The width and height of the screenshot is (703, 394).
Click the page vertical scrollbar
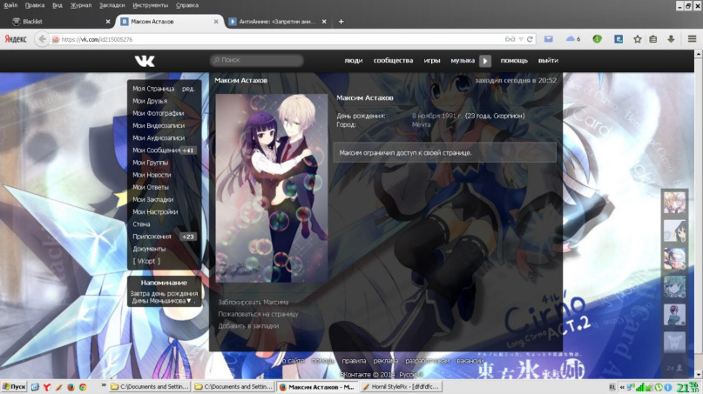698,214
